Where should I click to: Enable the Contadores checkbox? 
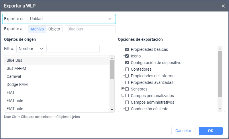[x=127, y=69]
